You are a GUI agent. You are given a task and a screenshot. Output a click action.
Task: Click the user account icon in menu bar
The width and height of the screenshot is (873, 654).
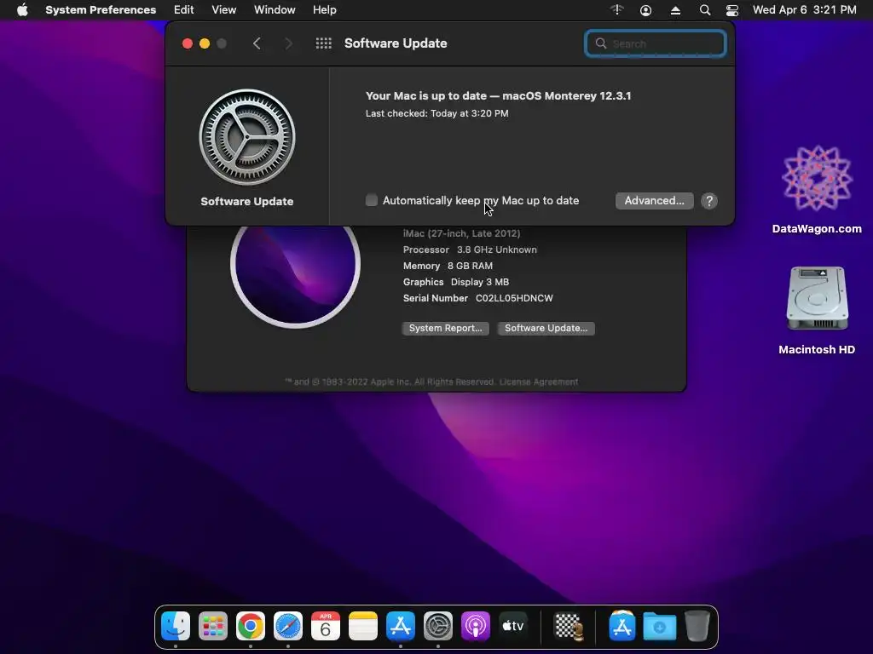tap(646, 10)
